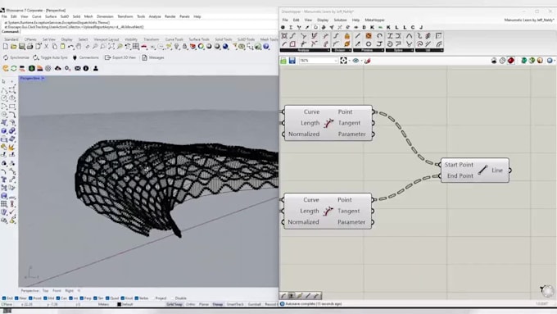
Task: Switch to the Front viewport tab
Action: (x=57, y=290)
